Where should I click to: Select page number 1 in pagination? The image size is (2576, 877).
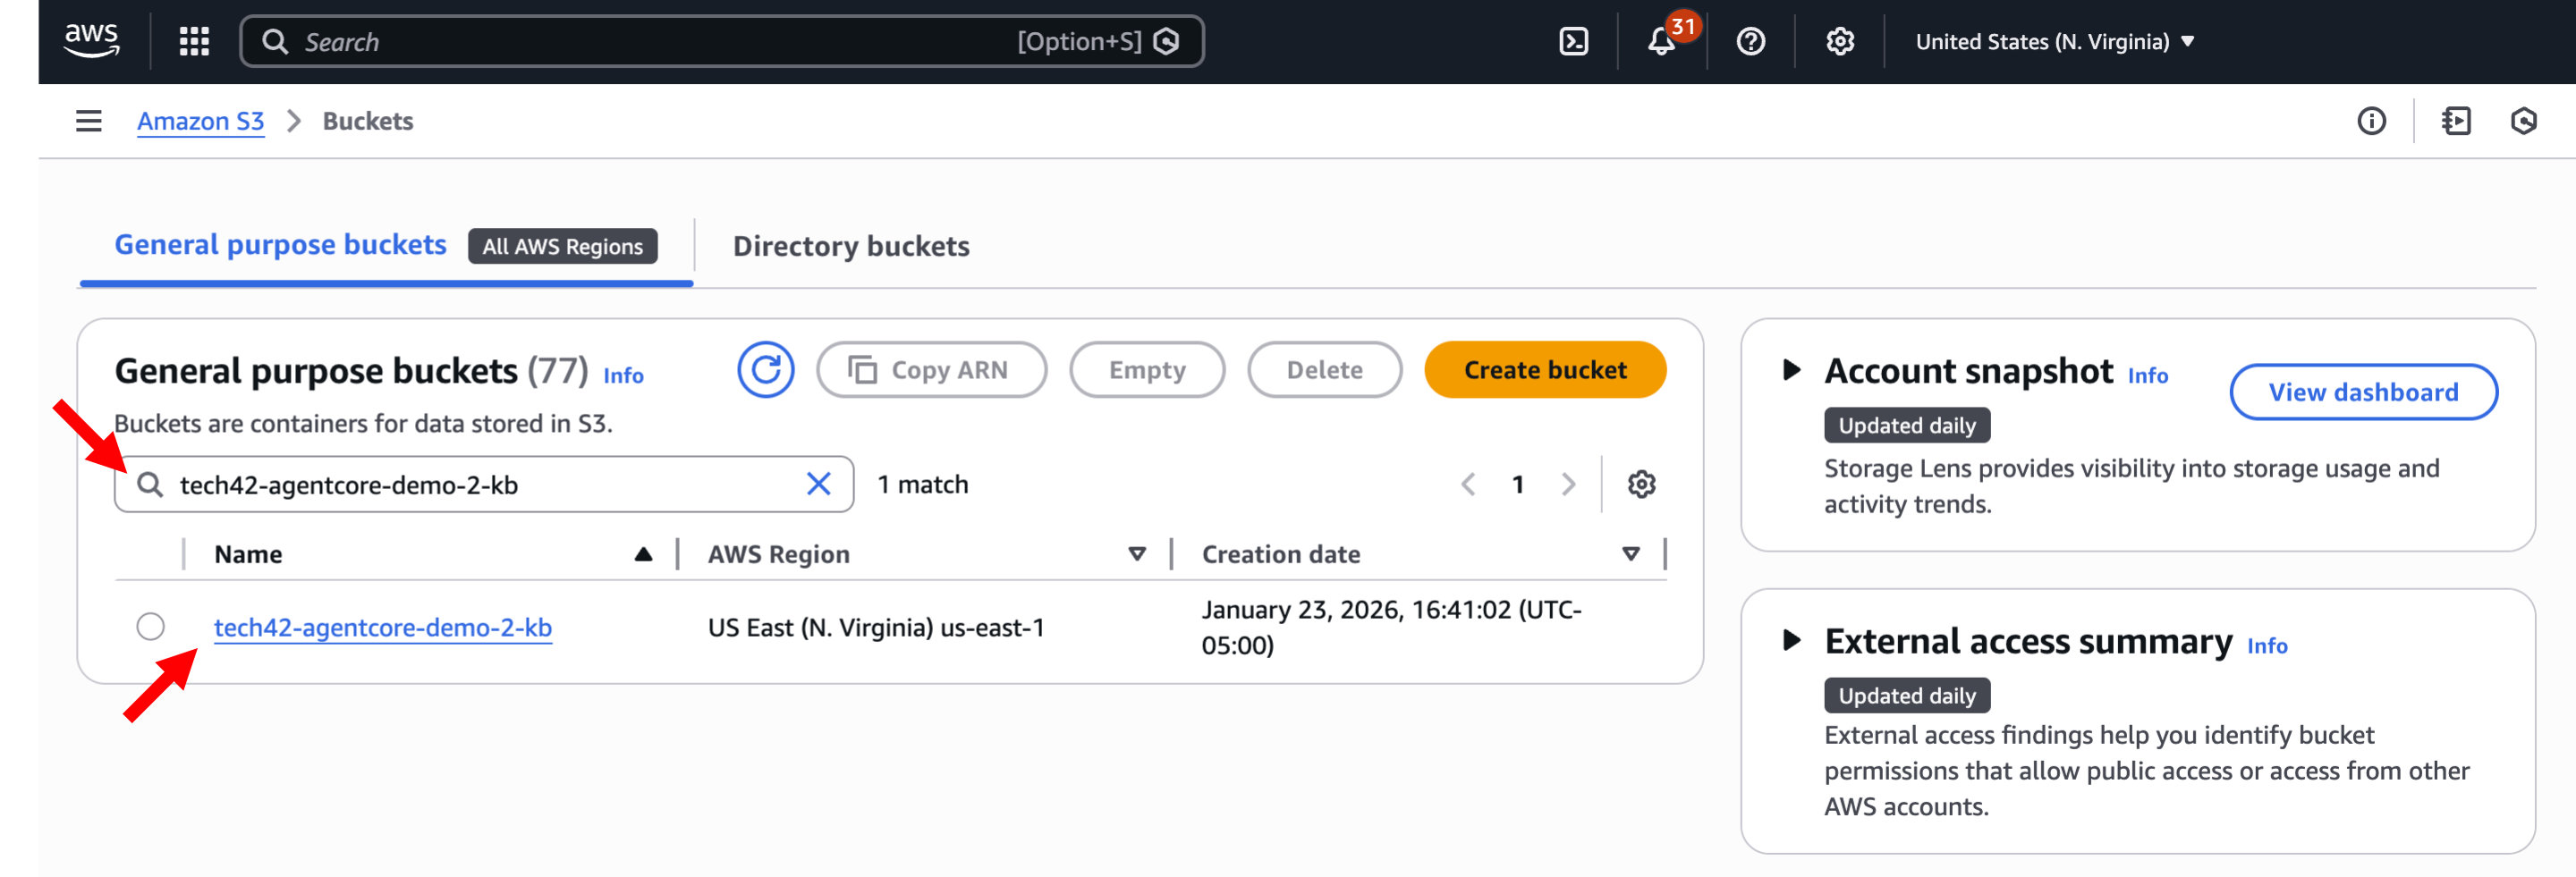1517,484
